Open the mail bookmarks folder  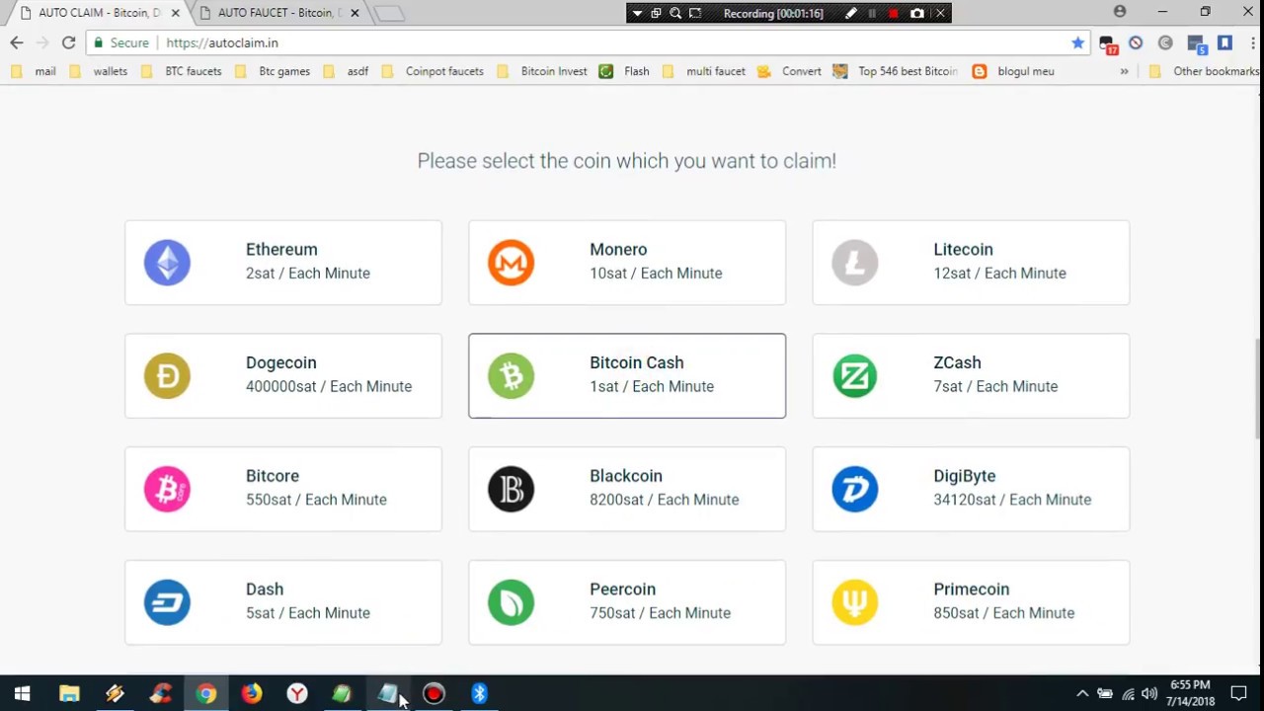[x=33, y=71]
